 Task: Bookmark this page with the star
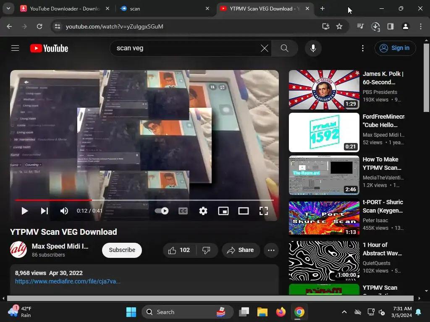(339, 26)
